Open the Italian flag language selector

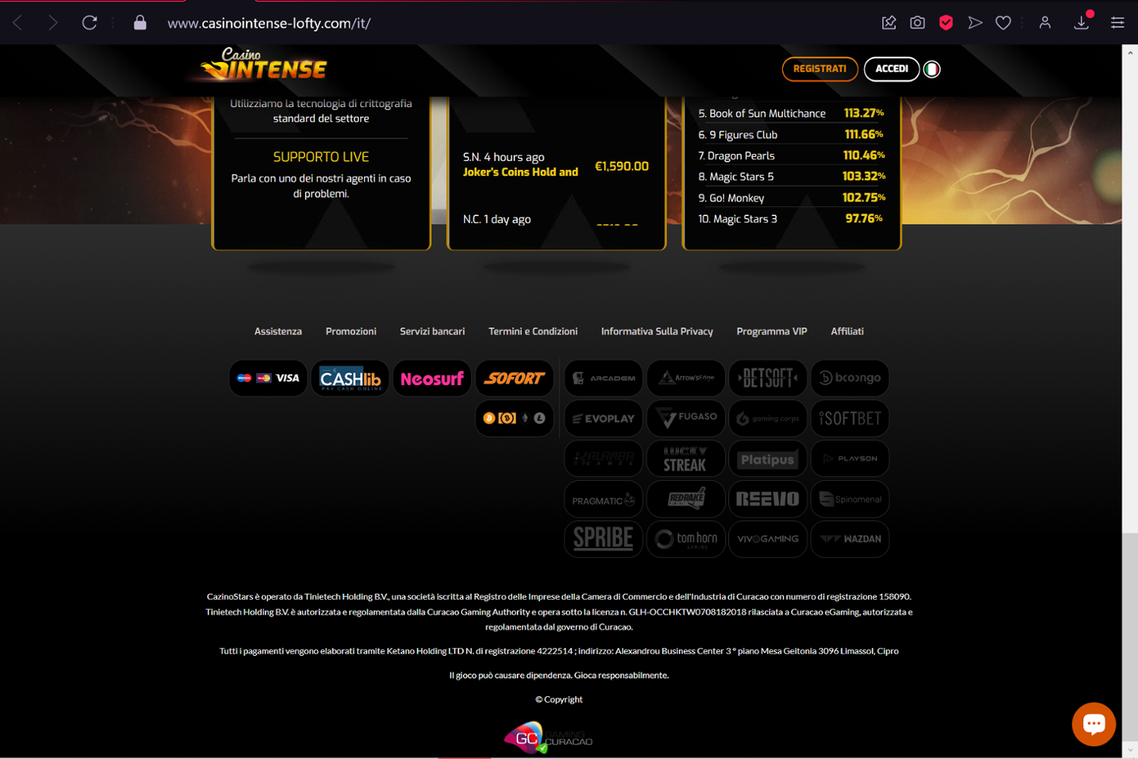point(932,69)
